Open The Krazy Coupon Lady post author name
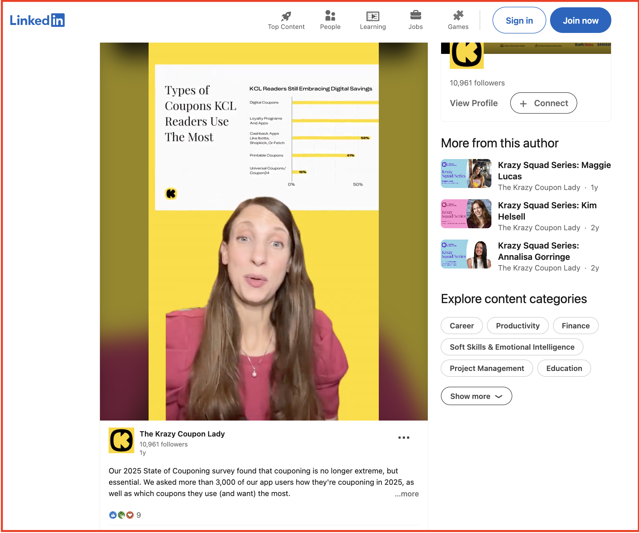 [x=182, y=434]
